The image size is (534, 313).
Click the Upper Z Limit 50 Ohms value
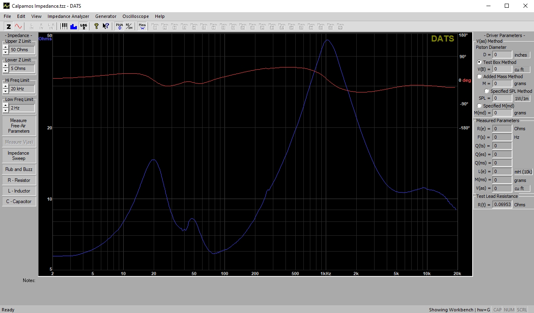(22, 50)
